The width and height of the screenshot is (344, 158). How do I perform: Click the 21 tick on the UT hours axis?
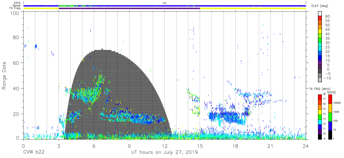tap(271, 146)
